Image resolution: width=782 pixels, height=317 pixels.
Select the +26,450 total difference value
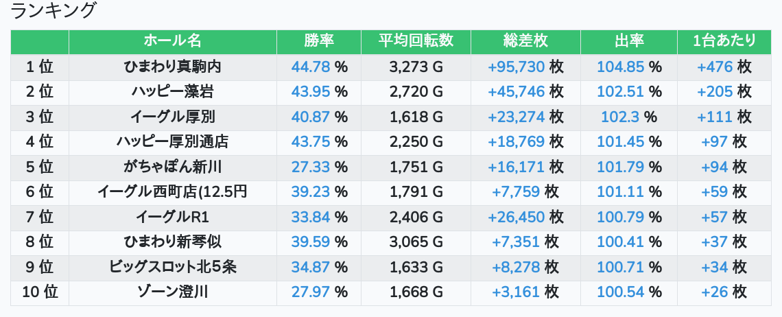tap(516, 217)
